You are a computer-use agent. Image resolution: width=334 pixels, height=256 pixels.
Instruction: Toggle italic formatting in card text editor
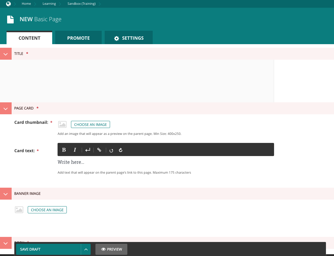click(75, 150)
